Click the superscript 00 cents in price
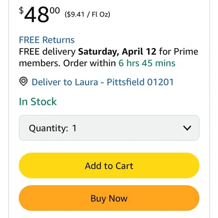Viewport: 218px width, 218px height. point(55,11)
